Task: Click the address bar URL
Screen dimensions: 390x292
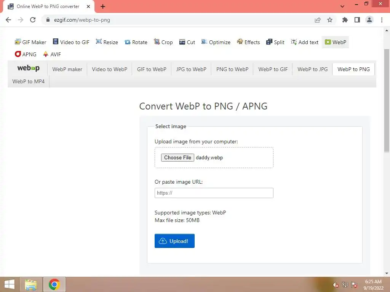Action: pos(82,20)
